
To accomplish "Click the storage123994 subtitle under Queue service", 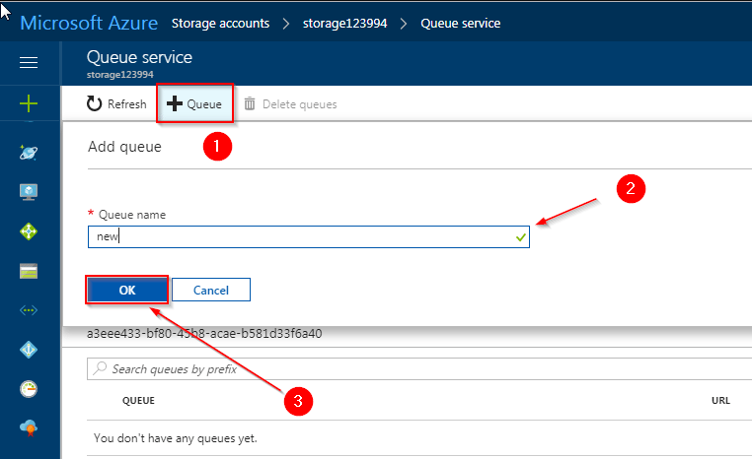I will (x=119, y=75).
